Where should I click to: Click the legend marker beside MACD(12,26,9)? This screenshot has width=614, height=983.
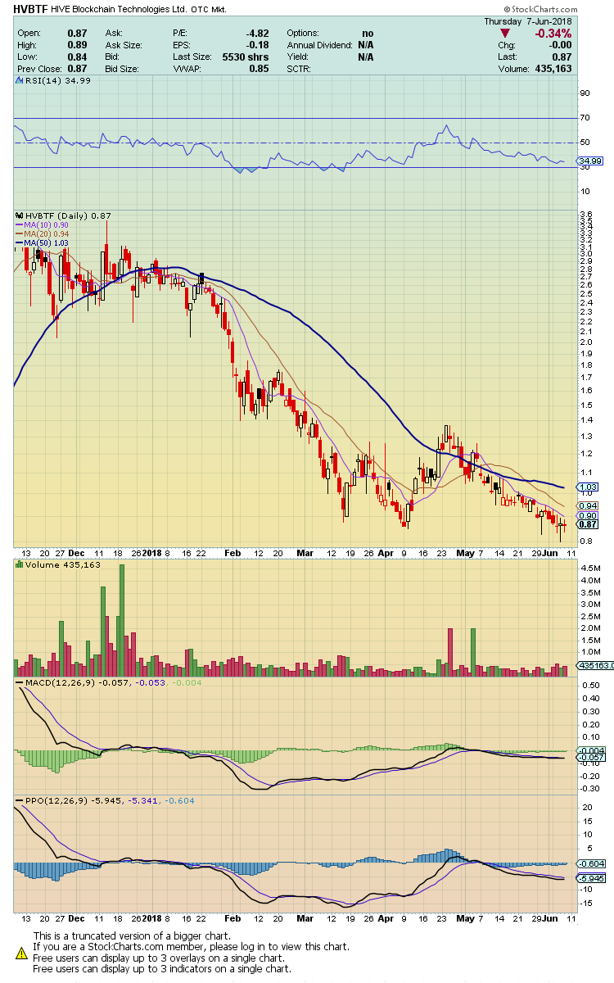coord(18,682)
